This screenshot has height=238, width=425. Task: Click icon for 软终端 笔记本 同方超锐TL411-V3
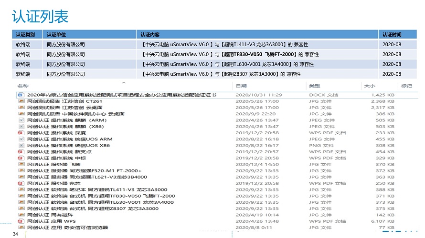[21, 189]
